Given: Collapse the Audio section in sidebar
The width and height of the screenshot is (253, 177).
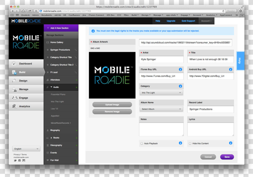Looking at the screenshot, I should tap(51, 87).
